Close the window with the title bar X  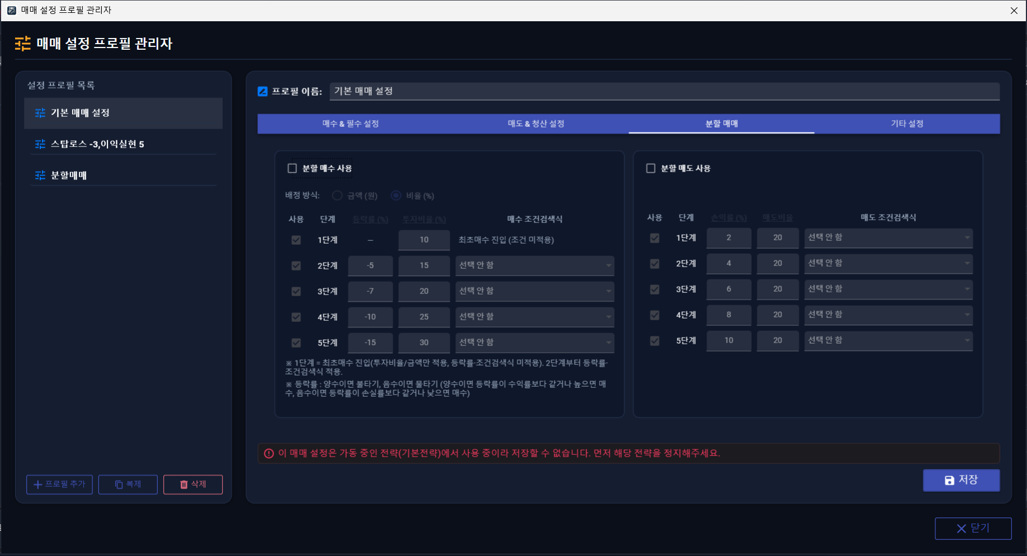(1014, 11)
